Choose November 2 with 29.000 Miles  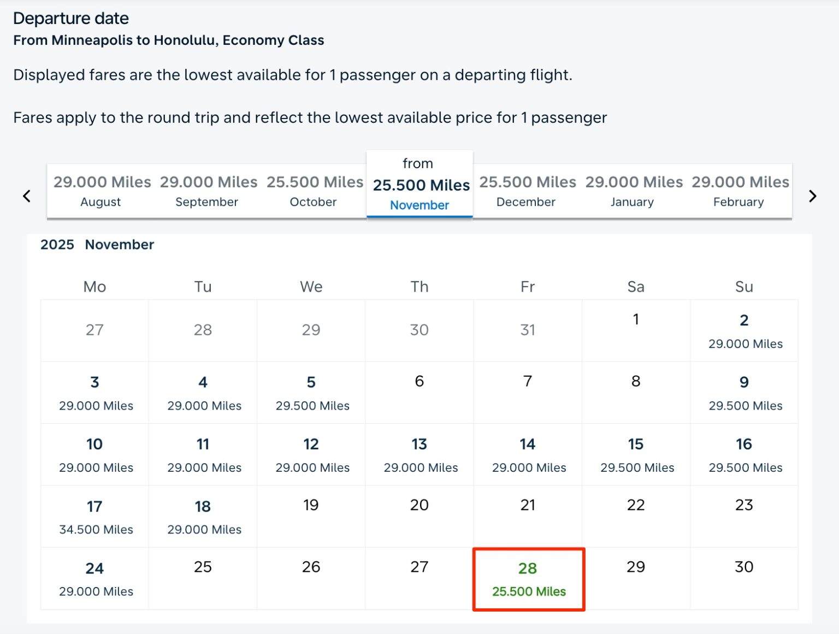(744, 330)
